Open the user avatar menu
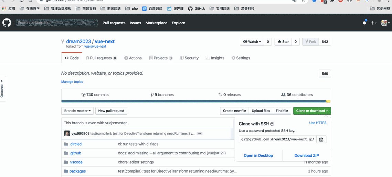 tap(385, 23)
